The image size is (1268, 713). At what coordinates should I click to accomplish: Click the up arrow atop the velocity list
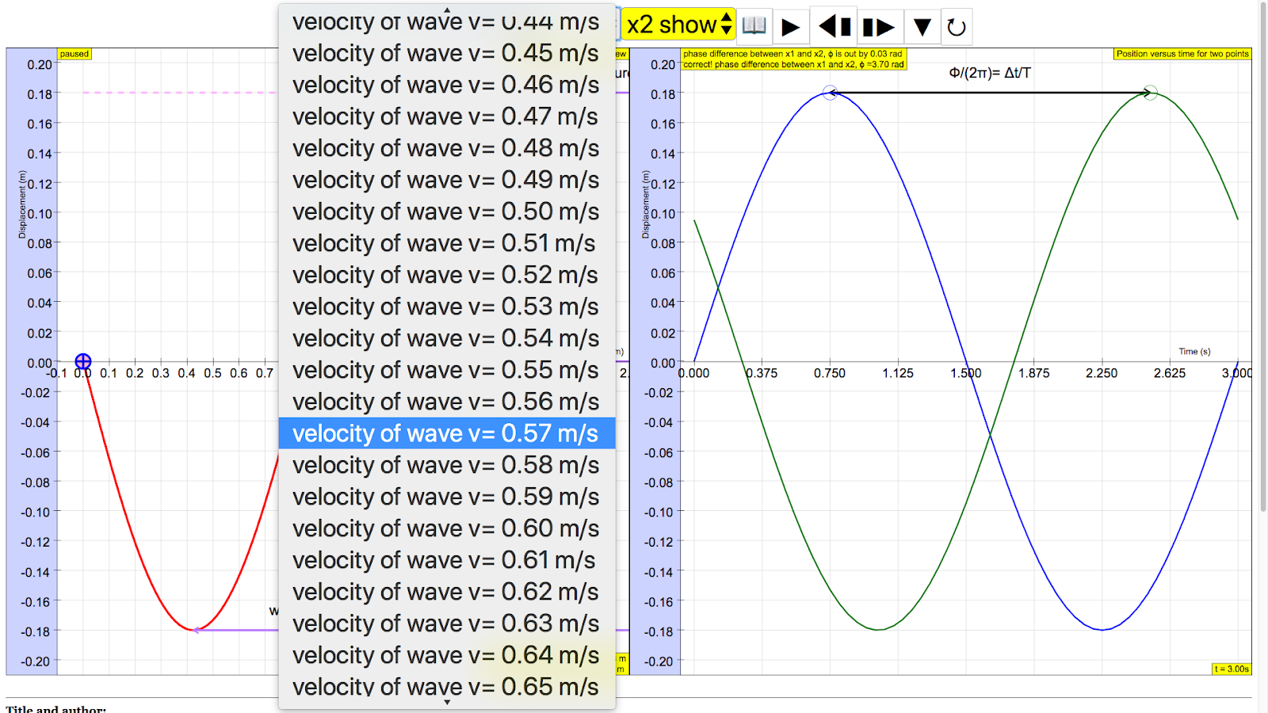pyautogui.click(x=447, y=10)
